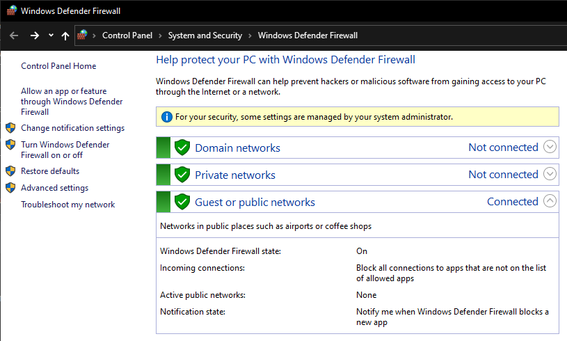
Task: Open Restore defaults link
Action: pyautogui.click(x=50, y=171)
